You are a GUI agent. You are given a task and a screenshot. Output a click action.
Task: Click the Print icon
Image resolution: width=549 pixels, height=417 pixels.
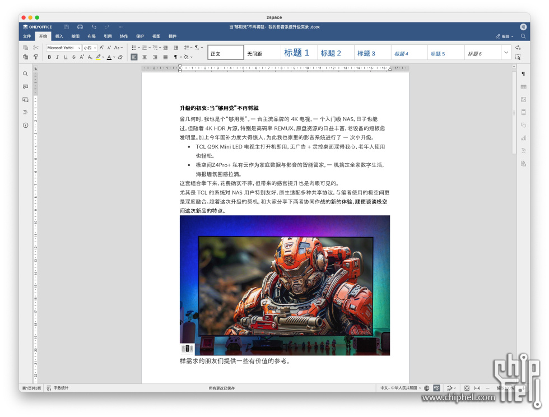pyautogui.click(x=80, y=27)
